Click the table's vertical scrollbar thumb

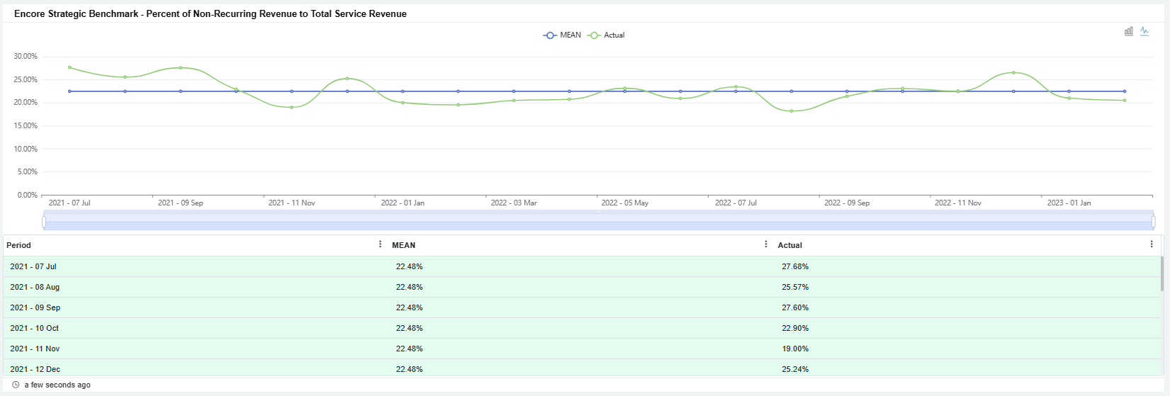(1161, 273)
